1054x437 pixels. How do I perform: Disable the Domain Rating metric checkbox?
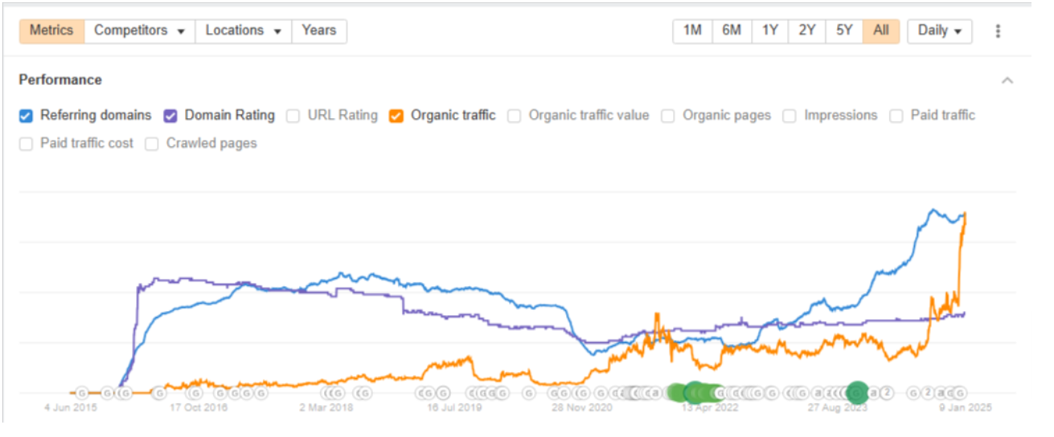pyautogui.click(x=170, y=116)
